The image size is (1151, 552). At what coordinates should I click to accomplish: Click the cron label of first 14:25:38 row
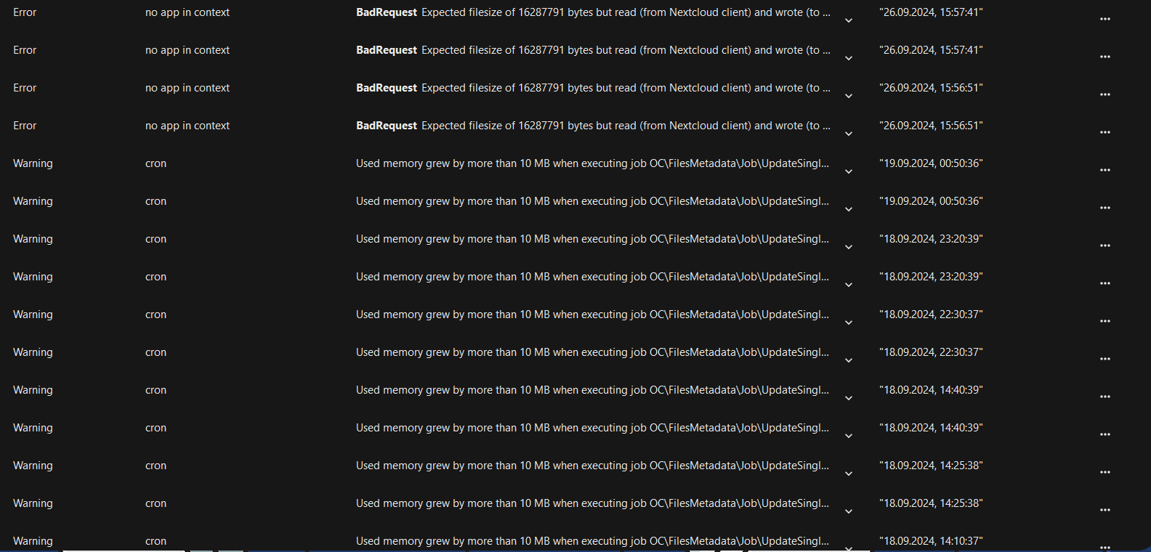click(x=156, y=466)
